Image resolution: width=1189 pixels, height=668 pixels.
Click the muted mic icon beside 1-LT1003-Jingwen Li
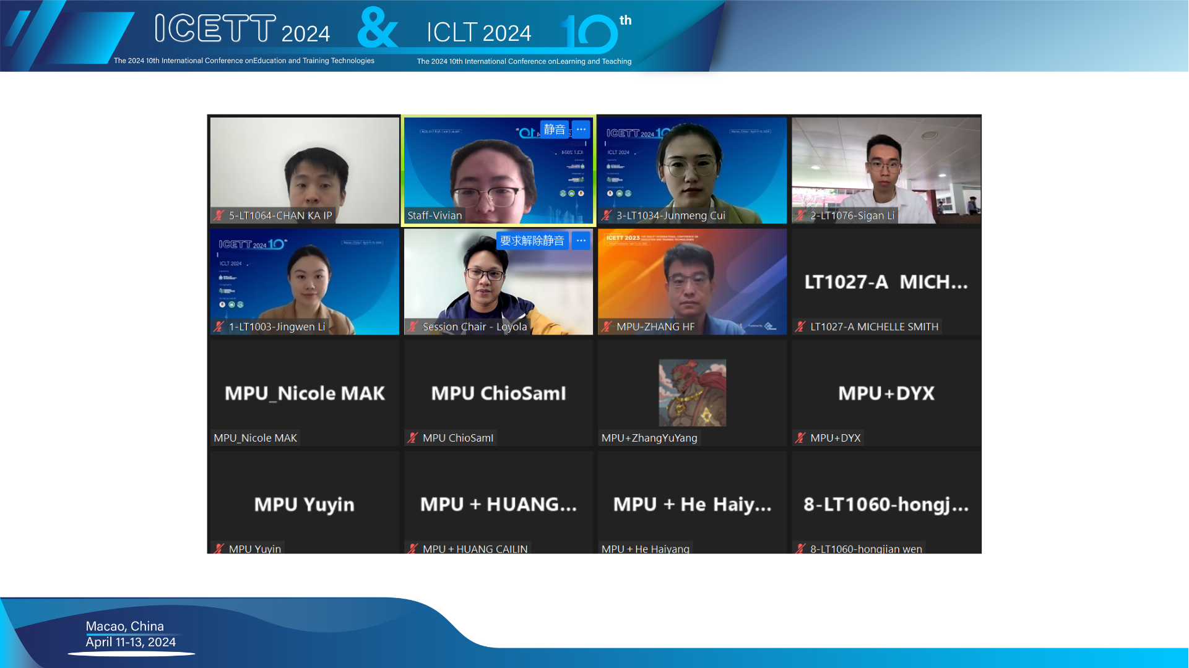click(x=219, y=327)
